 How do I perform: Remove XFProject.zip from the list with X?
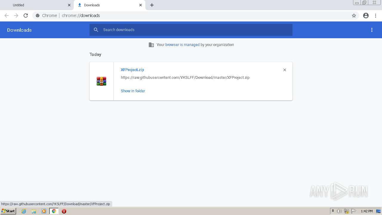tap(285, 70)
